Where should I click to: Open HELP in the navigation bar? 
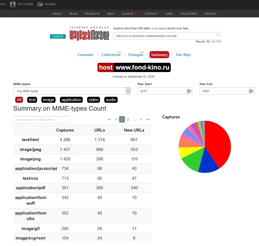(111, 14)
